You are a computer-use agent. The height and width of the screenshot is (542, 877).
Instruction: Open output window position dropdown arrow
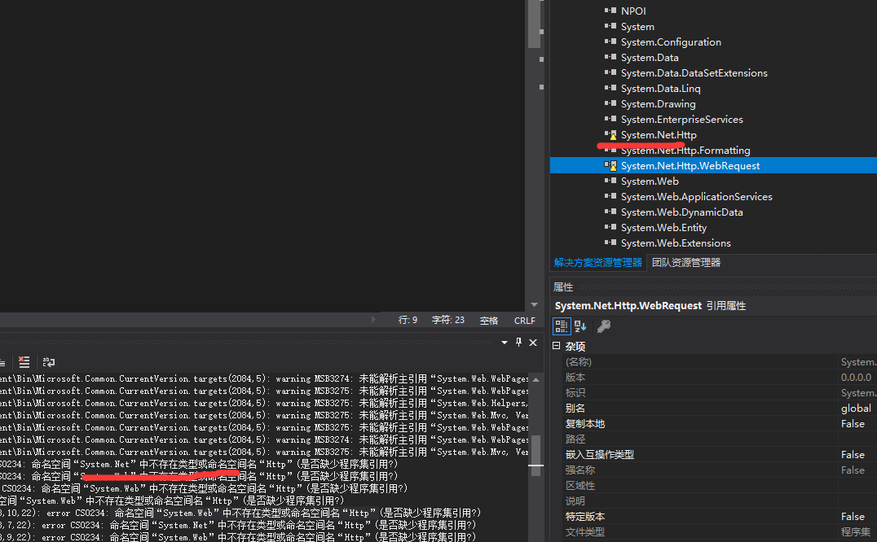click(505, 343)
